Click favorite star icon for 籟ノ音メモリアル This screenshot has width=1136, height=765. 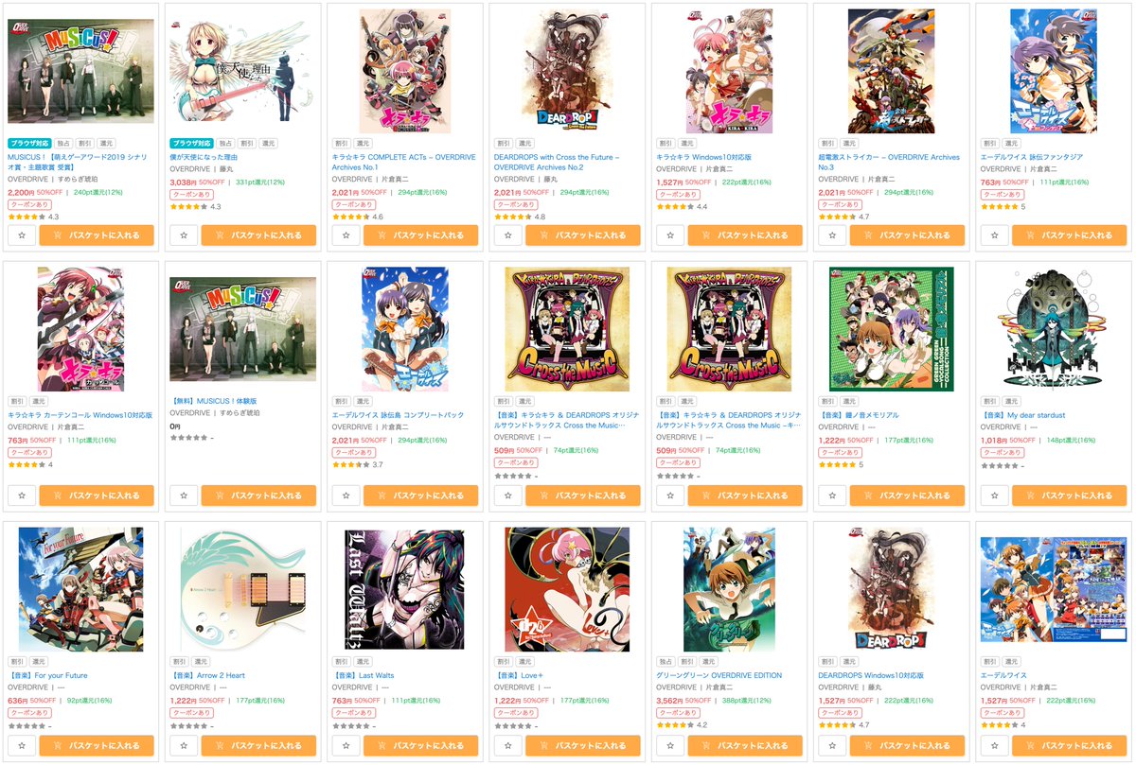pos(832,495)
